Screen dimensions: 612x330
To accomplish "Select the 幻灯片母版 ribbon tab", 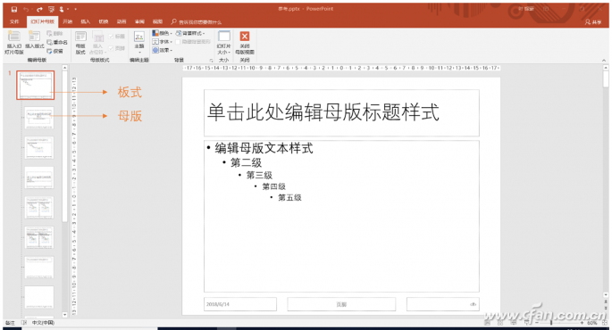I will click(42, 21).
